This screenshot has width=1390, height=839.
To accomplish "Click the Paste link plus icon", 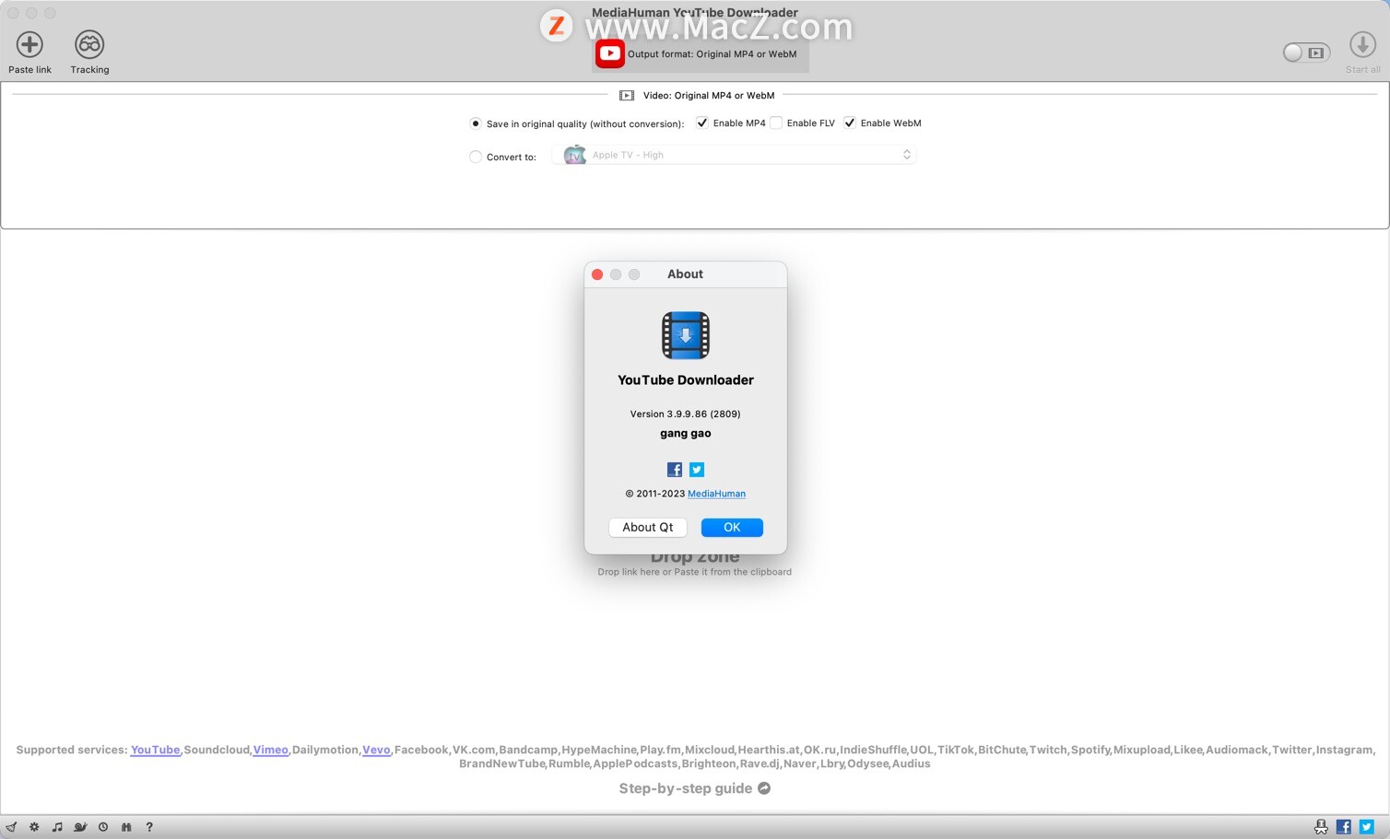I will coord(29,44).
